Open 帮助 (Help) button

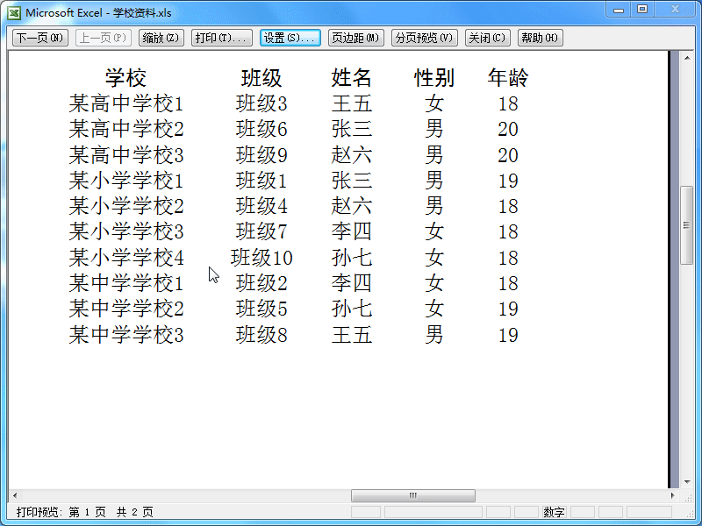point(540,38)
